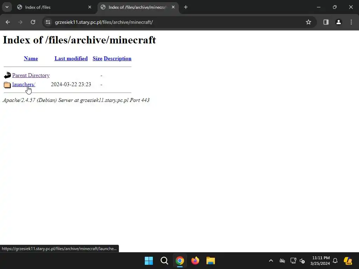
Task: Minimize the Chrome window
Action: [318, 7]
